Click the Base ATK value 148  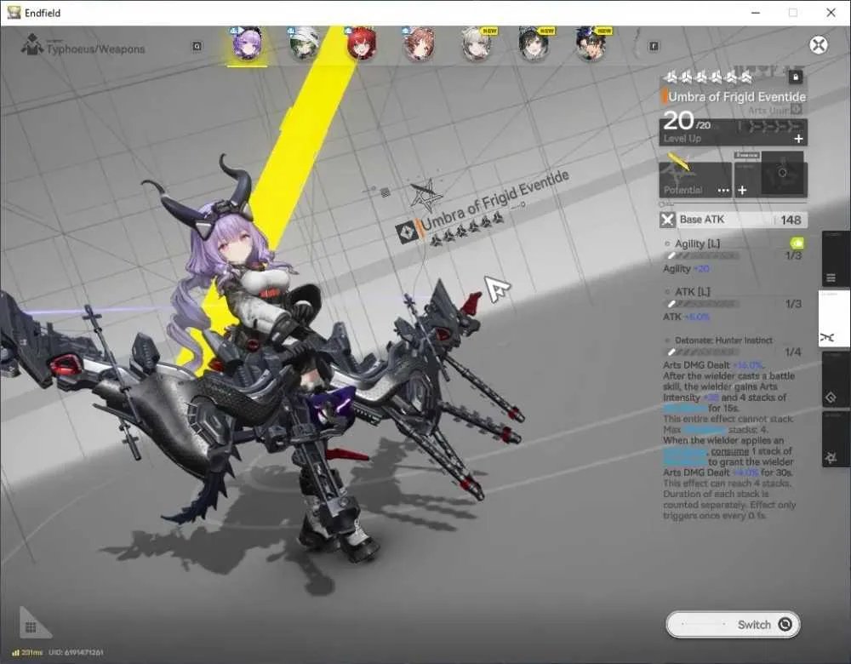point(791,220)
